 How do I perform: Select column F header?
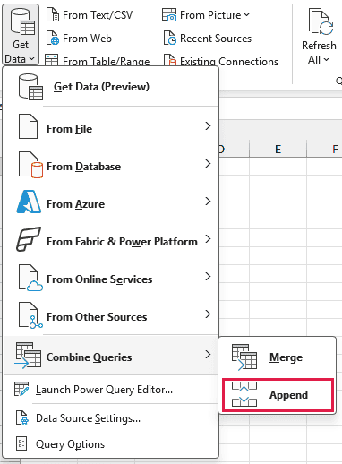[x=325, y=149]
